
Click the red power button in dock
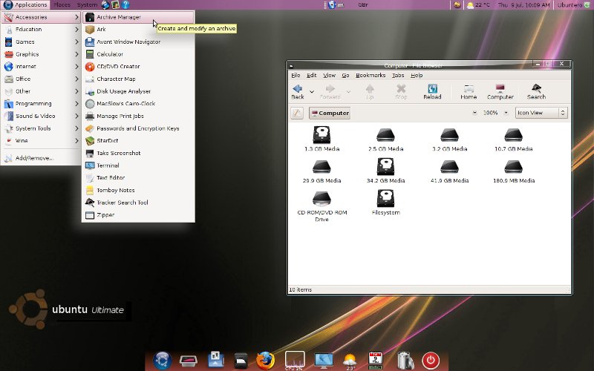click(431, 361)
